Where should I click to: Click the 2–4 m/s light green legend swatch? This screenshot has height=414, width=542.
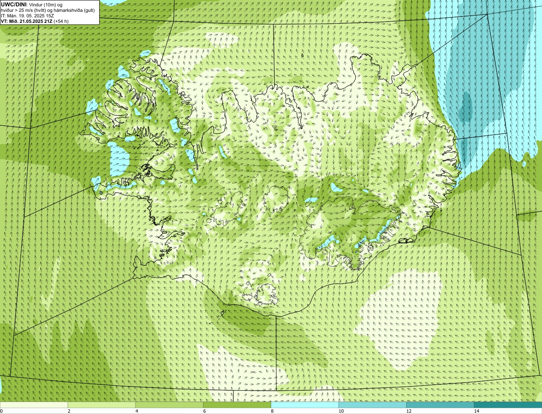coord(102,405)
